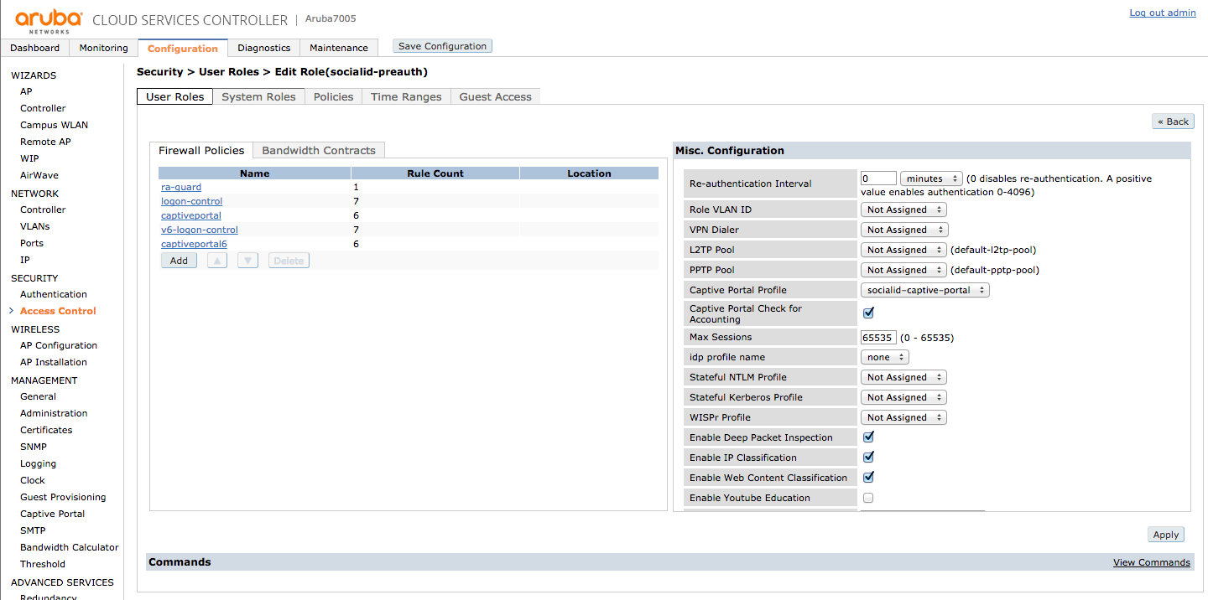Open Administration under Management
Screen dimensions: 1208x600
click(54, 413)
